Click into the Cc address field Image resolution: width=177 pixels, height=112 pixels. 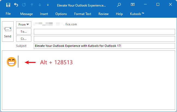pyautogui.click(x=104, y=39)
